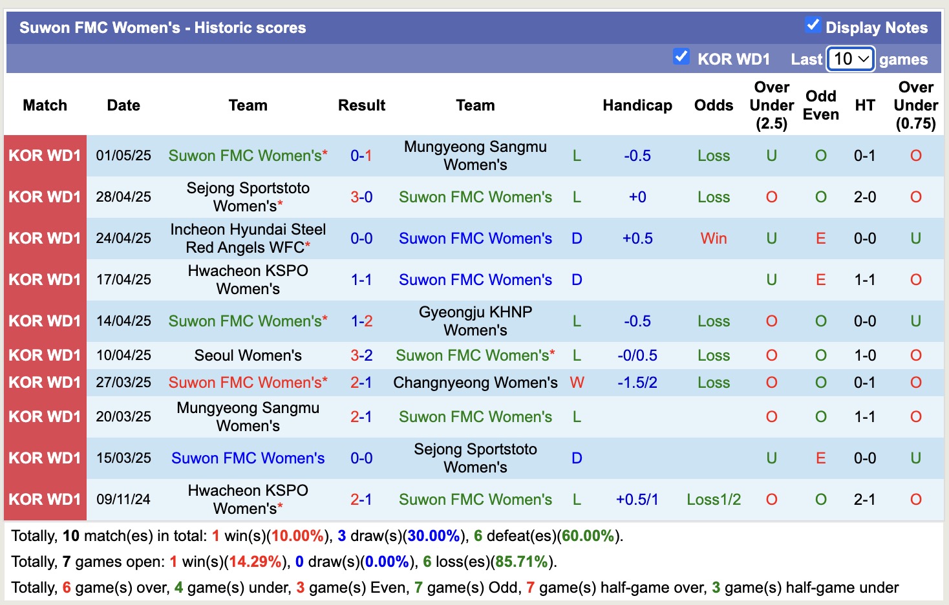The height and width of the screenshot is (605, 949).
Task: Click the Handicap column header
Action: coord(637,105)
